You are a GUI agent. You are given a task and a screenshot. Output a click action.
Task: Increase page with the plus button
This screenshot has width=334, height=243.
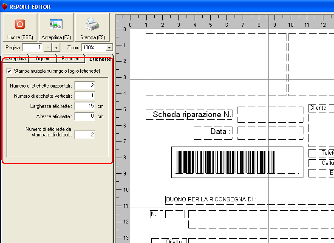click(x=56, y=48)
